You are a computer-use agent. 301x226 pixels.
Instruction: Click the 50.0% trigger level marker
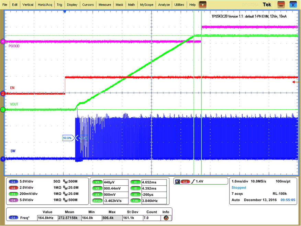coord(68,138)
